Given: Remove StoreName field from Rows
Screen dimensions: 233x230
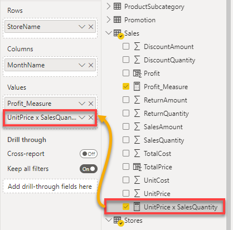Looking at the screenshot, I should click(x=91, y=27).
